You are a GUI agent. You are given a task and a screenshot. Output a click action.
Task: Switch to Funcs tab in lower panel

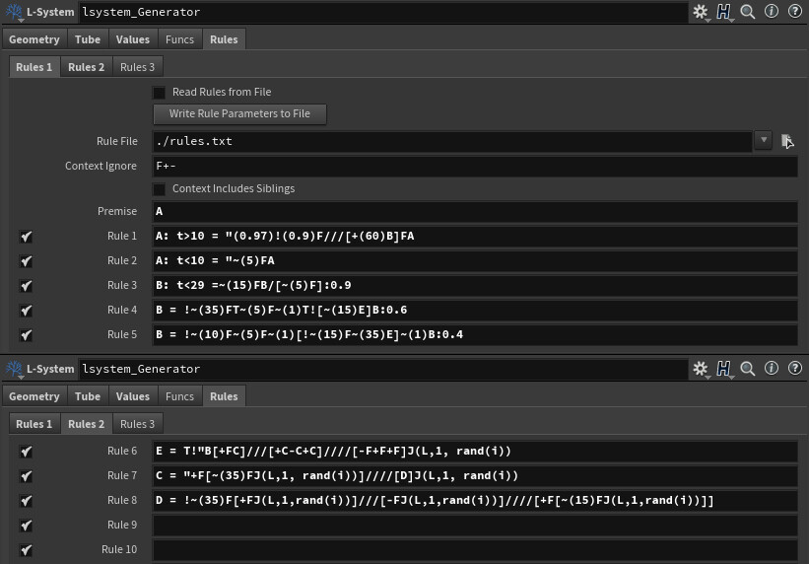[x=179, y=396]
